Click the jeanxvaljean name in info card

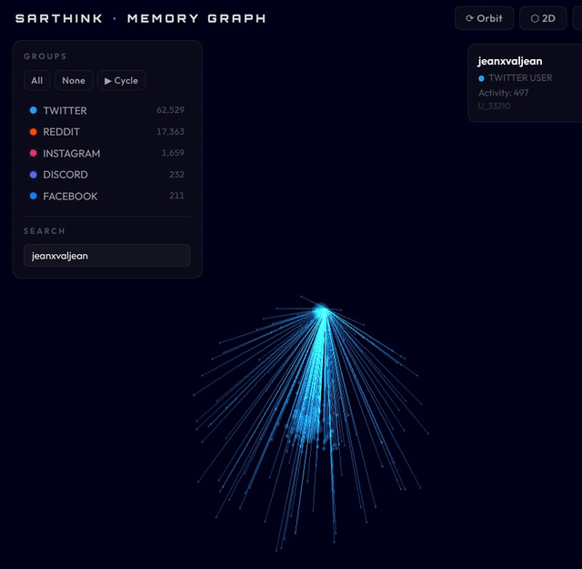tap(509, 61)
